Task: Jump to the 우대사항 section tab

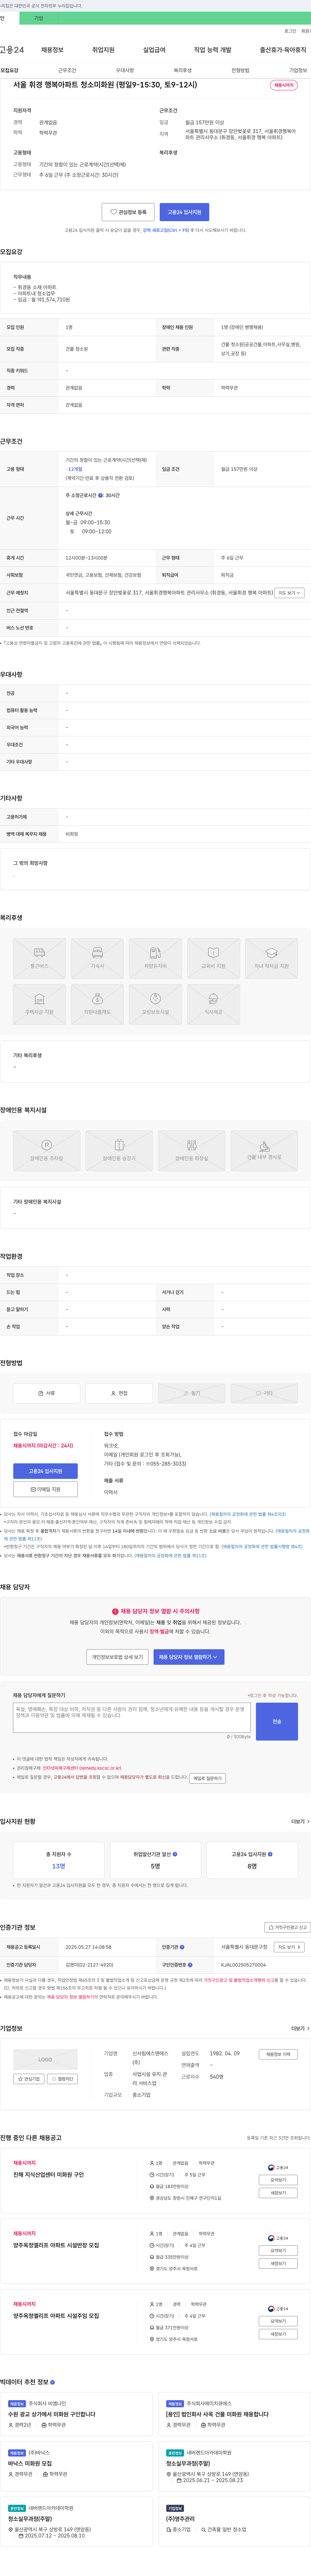Action: pyautogui.click(x=125, y=71)
